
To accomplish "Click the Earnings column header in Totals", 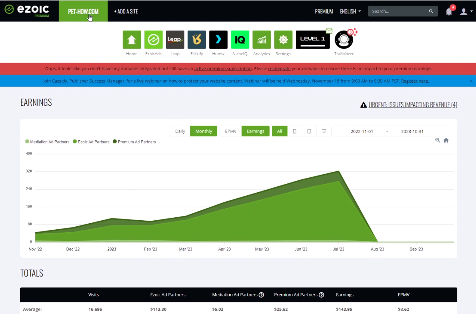I will pyautogui.click(x=345, y=295).
